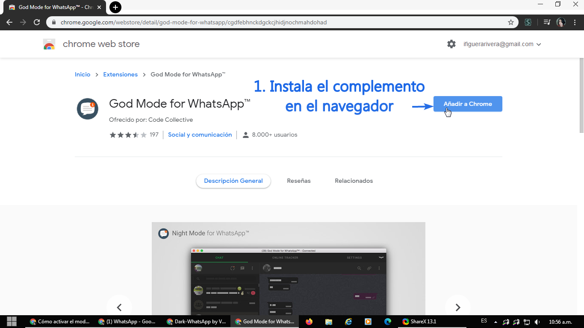Click the Night Mode for WhatsApp preview image
Image resolution: width=584 pixels, height=328 pixels.
pyautogui.click(x=289, y=269)
